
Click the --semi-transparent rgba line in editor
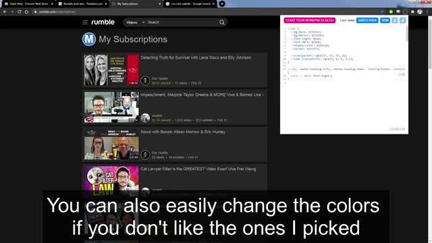point(322,59)
